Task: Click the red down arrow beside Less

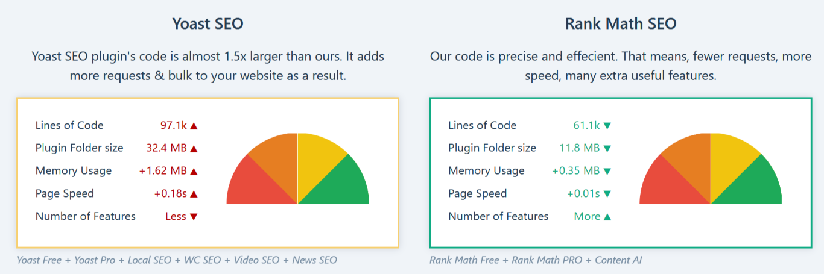Action: 194,217
